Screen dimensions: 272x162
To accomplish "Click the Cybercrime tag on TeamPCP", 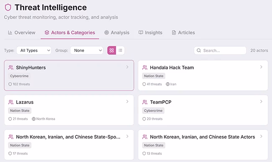I will click(x=153, y=111).
